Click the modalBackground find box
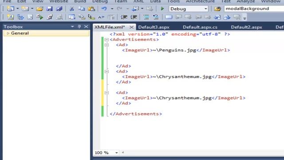Image resolution: width=284 pixels, height=160 pixels. 254,9
